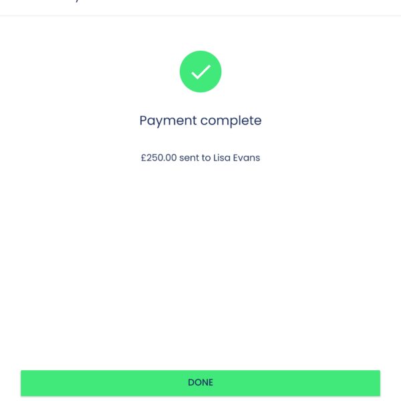
Task: Dismiss the confirmation with the green DONE bar
Action: tap(200, 383)
